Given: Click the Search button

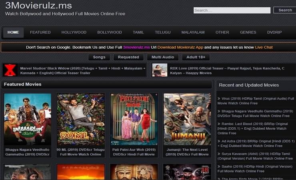Looking at the screenshot, I should click(285, 10).
